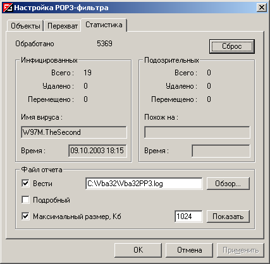The height and width of the screenshot is (264, 270).
Task: Click the virus name field W97M.TheSecond
Action: tap(74, 132)
